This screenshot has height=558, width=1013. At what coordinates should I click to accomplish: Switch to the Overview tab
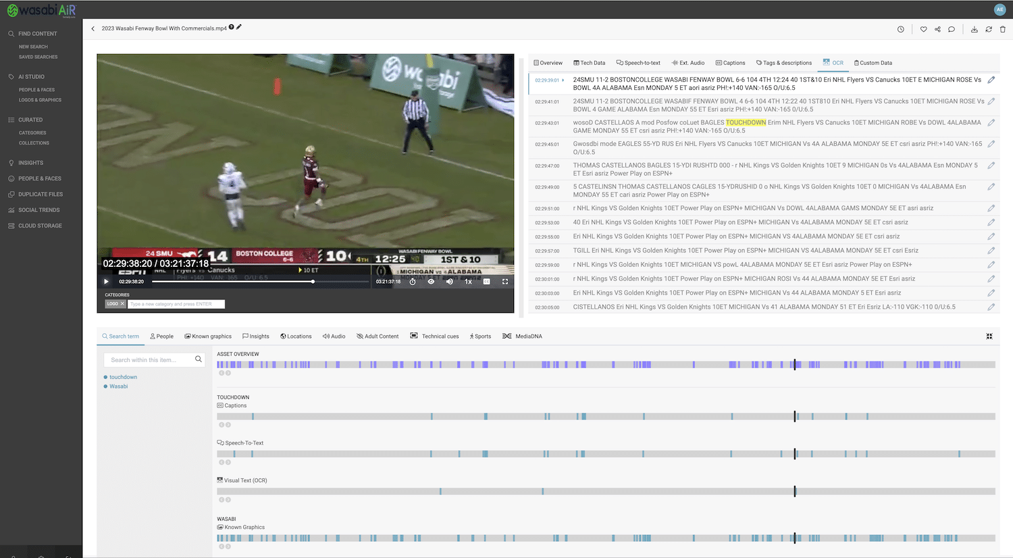click(548, 63)
